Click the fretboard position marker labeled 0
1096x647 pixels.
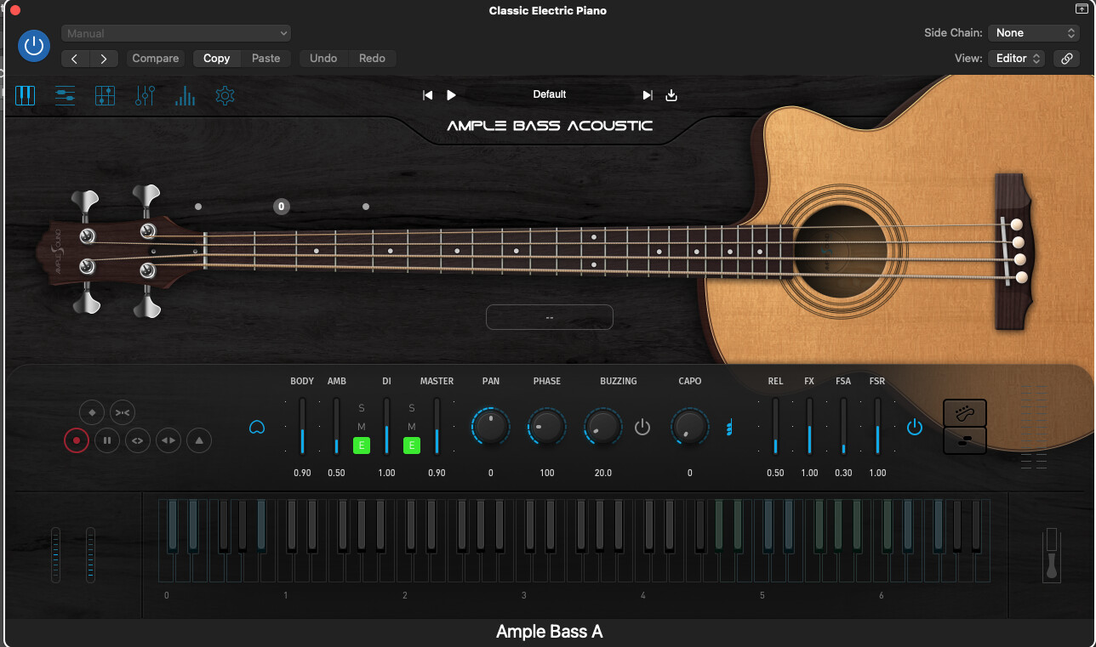(282, 206)
